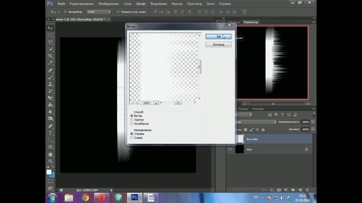Viewport: 362px width, 203px height.
Task: Confirm the Wind filter with OK
Action: tap(218, 37)
